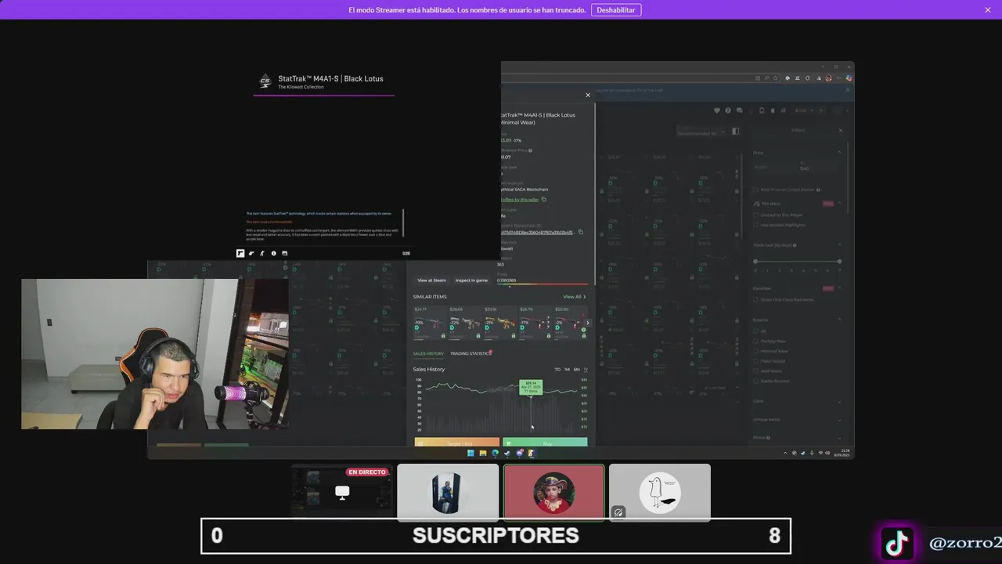Open File Explorer from the shared taskbar

(x=483, y=453)
